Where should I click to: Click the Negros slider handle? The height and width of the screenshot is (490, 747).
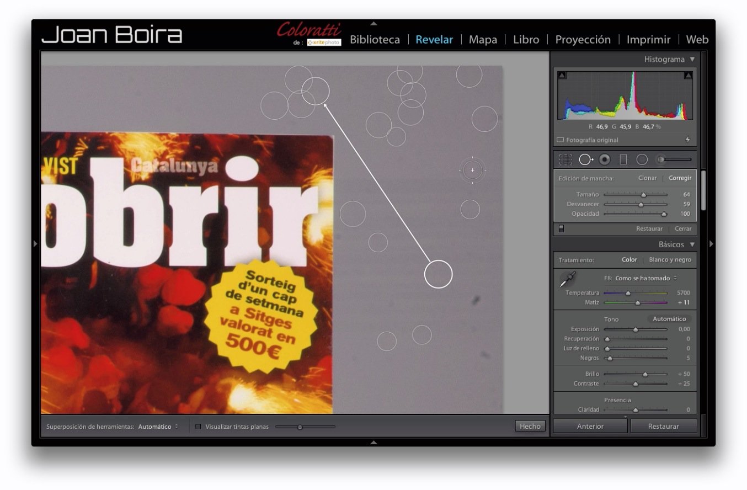610,358
